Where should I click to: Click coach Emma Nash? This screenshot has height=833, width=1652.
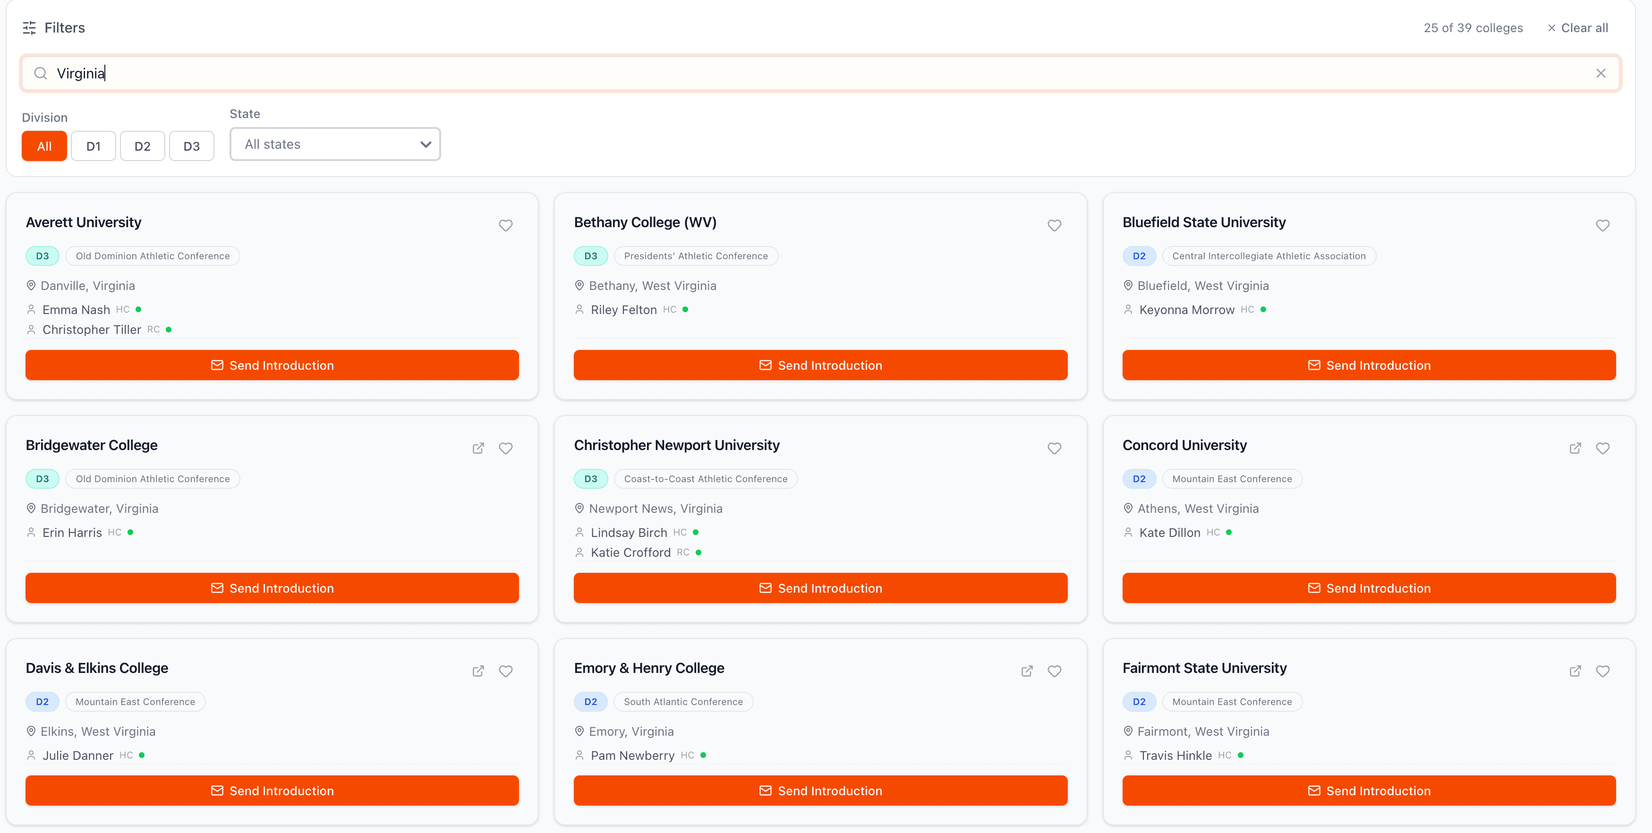point(77,310)
